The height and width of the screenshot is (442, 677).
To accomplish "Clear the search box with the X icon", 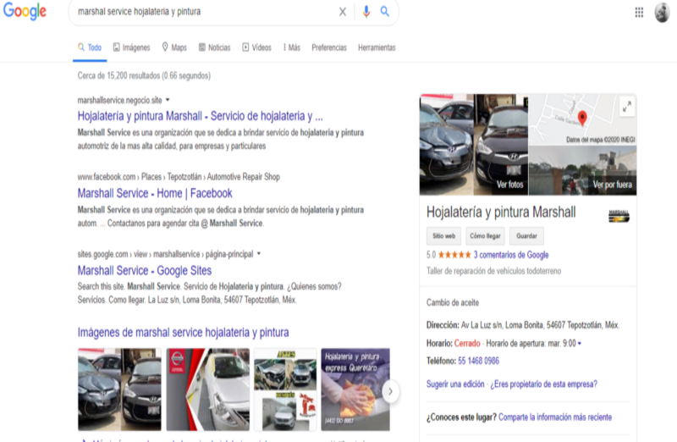I will [x=343, y=12].
